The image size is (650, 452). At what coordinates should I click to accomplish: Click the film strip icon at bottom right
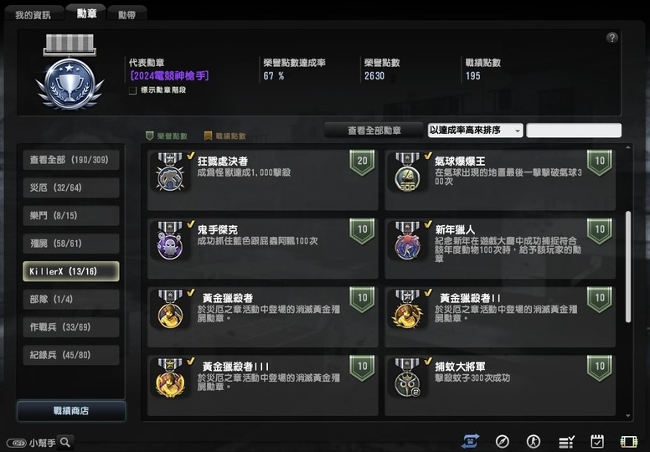[x=628, y=442]
